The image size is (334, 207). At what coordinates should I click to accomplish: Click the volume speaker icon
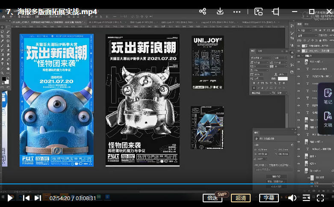[292, 198]
